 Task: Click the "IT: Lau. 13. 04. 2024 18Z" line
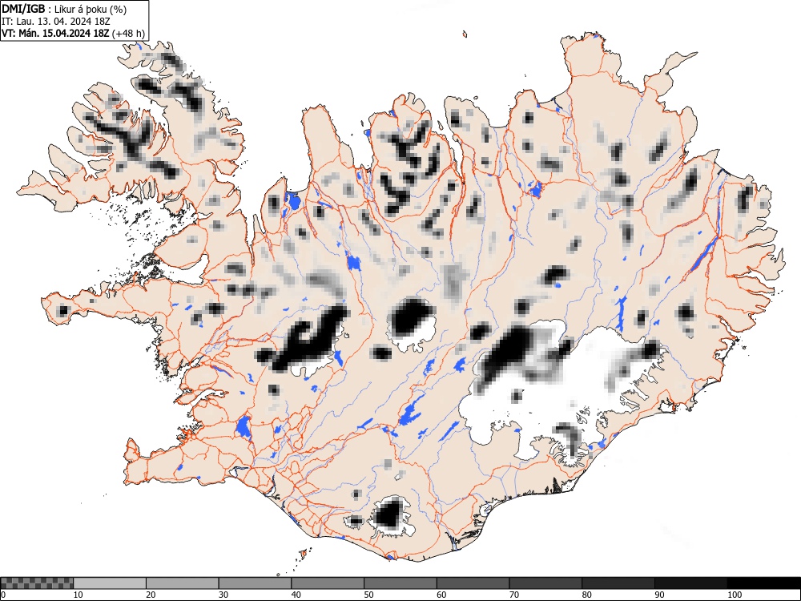point(56,22)
